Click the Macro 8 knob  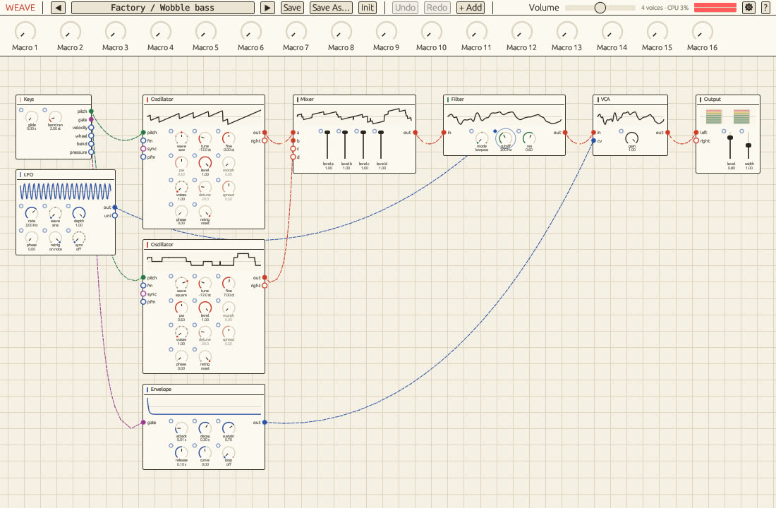pyautogui.click(x=341, y=32)
